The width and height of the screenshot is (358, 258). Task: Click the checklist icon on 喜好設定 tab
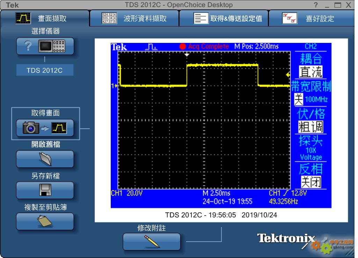point(290,18)
